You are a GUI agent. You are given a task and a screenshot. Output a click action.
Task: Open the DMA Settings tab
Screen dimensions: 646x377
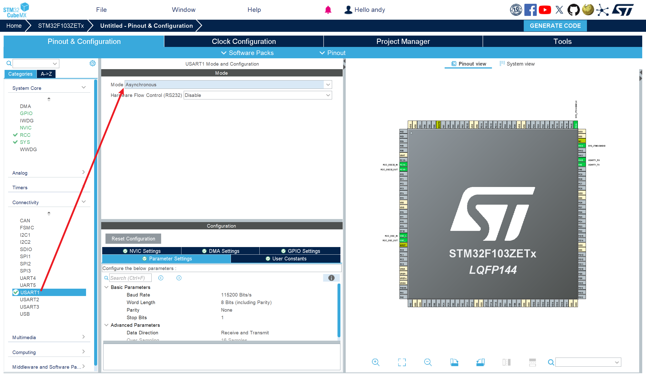pos(221,251)
